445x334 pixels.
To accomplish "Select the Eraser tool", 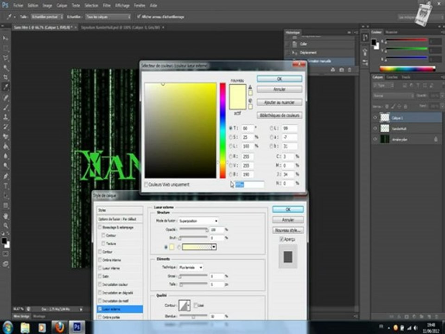I will 6,136.
